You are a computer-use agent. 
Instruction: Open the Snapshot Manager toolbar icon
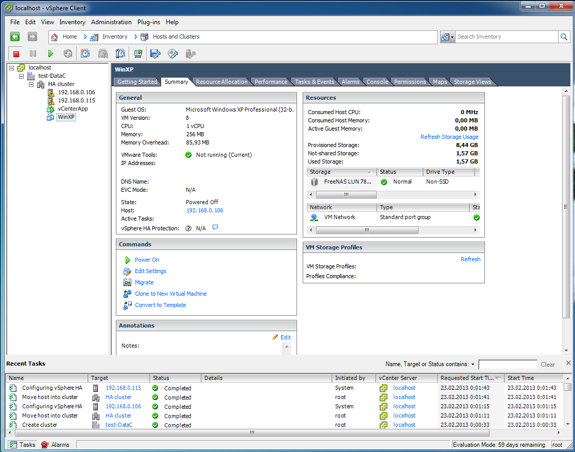[120, 54]
